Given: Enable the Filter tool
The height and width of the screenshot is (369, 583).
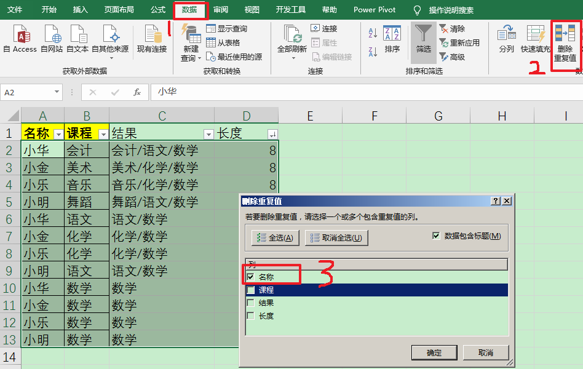Looking at the screenshot, I should (x=422, y=38).
